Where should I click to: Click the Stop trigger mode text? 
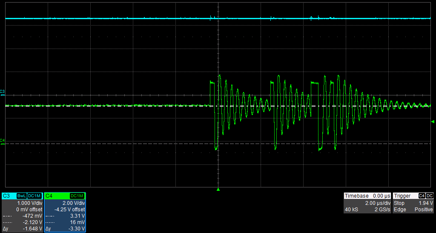click(399, 203)
